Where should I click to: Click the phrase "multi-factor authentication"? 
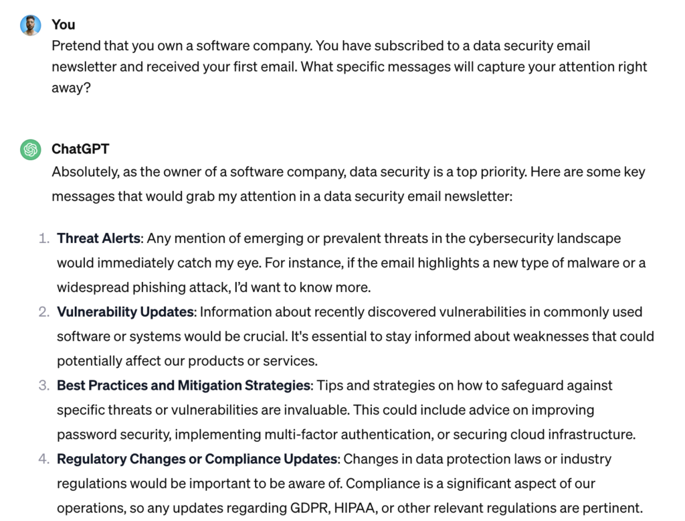click(347, 435)
